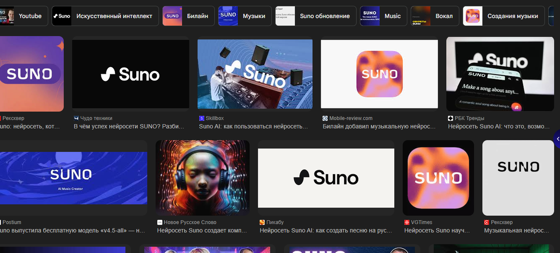Select the Youtube filter chip
Image resolution: width=560 pixels, height=253 pixels.
(x=23, y=16)
